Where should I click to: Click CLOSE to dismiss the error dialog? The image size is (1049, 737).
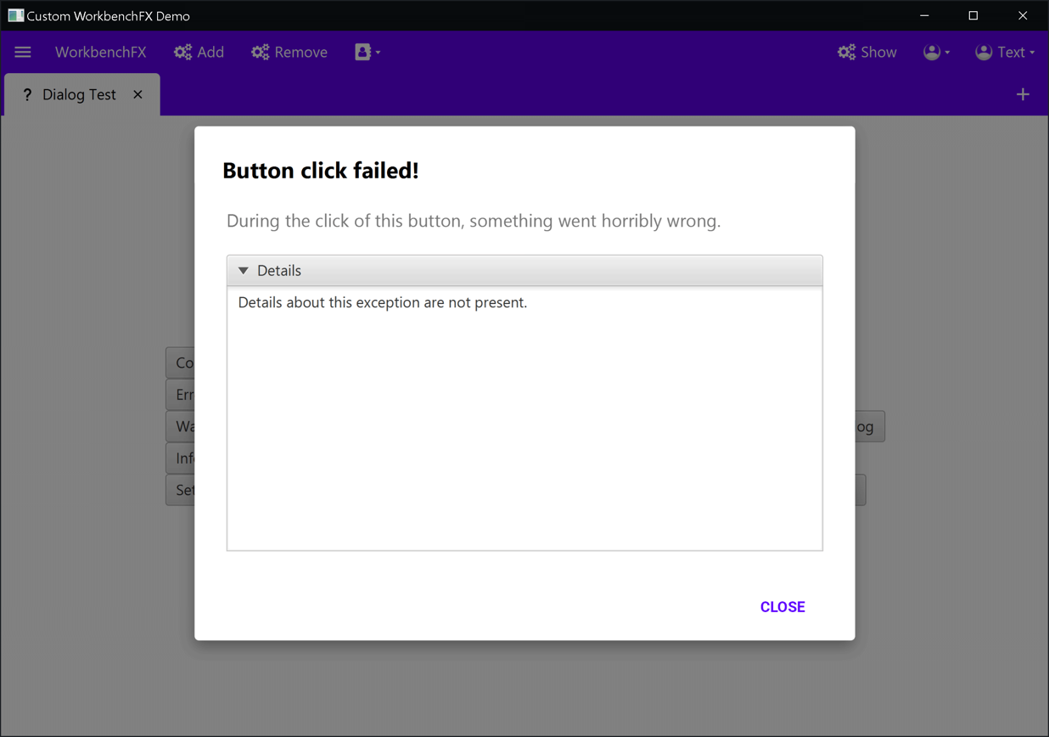tap(783, 606)
